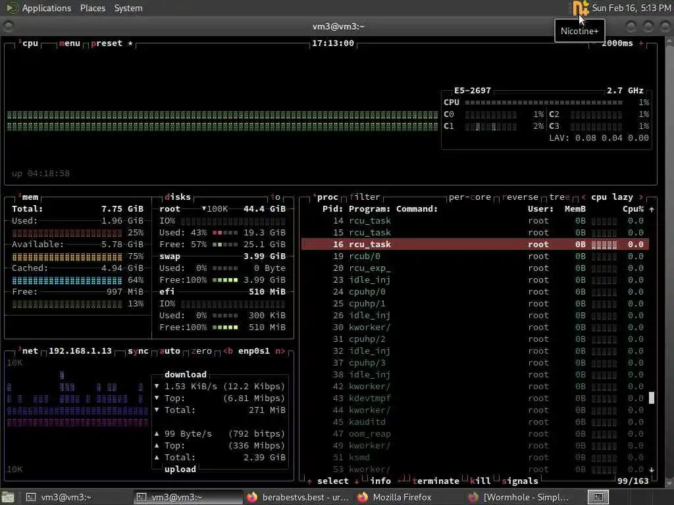Click the workspace switcher in bottom panel
Screen dimensions: 674x505
pos(598,497)
